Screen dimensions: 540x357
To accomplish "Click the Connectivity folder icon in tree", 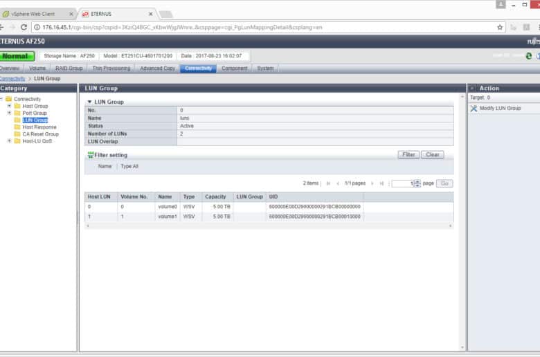I will (9, 99).
